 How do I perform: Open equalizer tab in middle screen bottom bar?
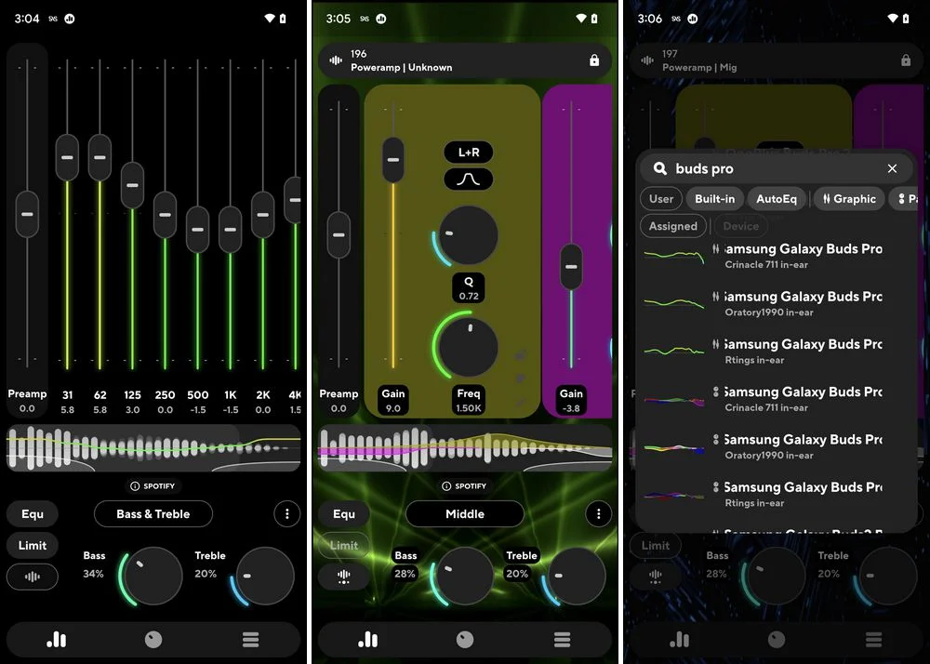[367, 639]
